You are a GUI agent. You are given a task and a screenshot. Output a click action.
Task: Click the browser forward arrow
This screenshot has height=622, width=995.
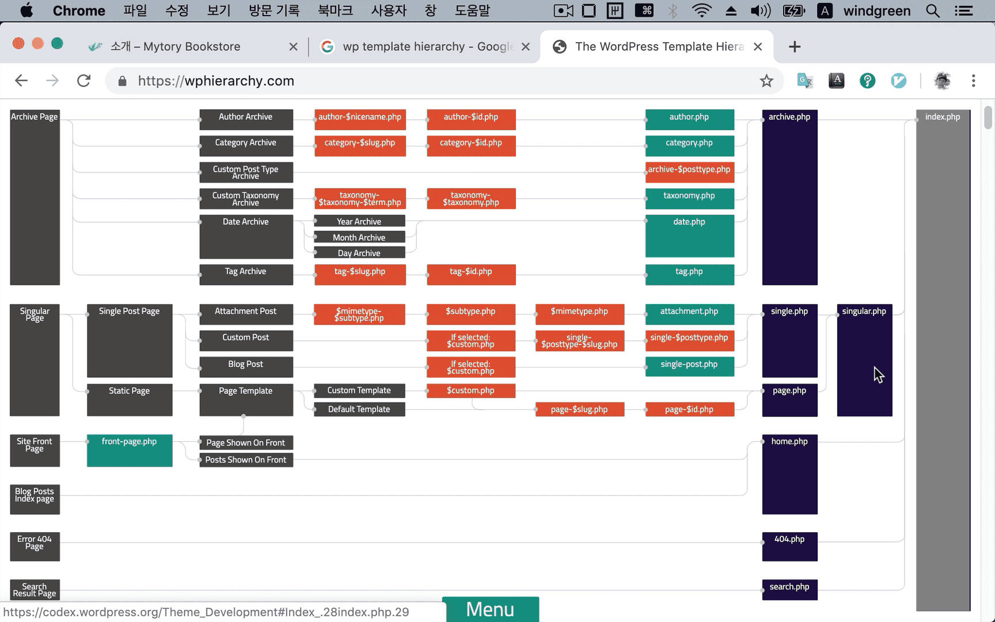tap(52, 81)
